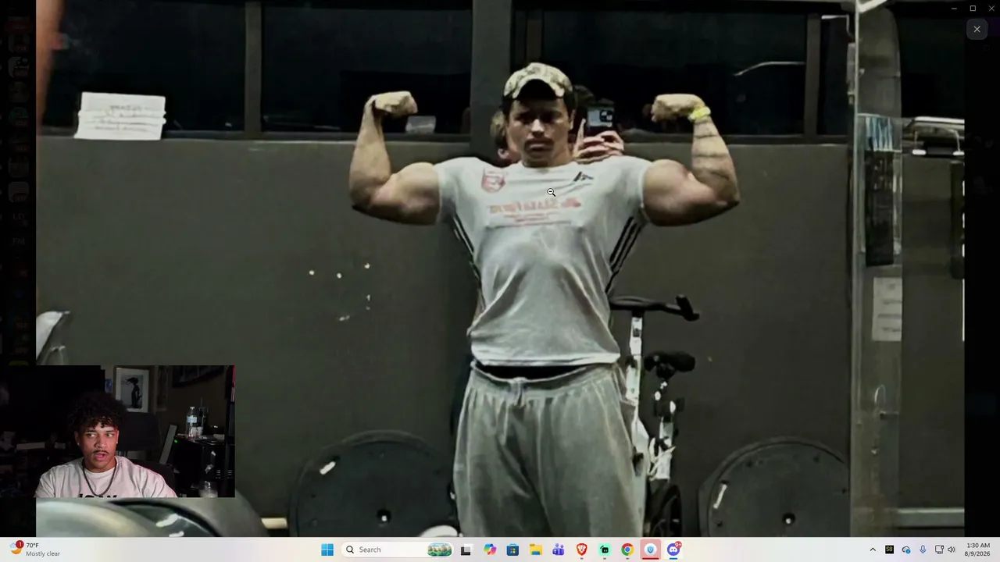Click the microphone icon in the system tray
This screenshot has height=562, width=1000.
[923, 550]
